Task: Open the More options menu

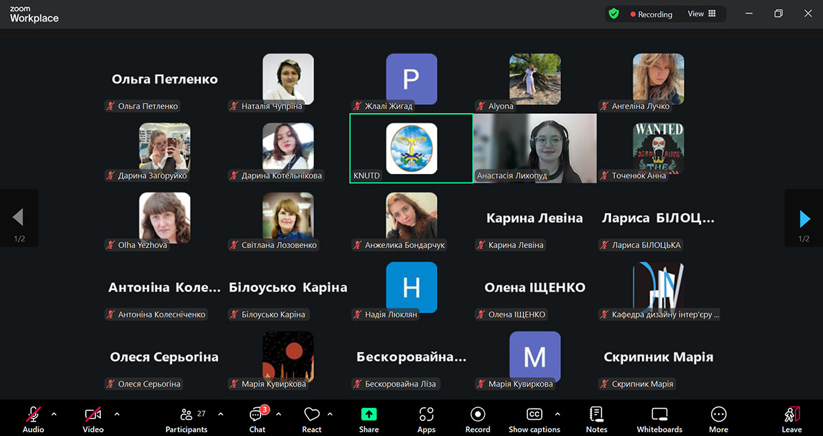Action: [718, 415]
